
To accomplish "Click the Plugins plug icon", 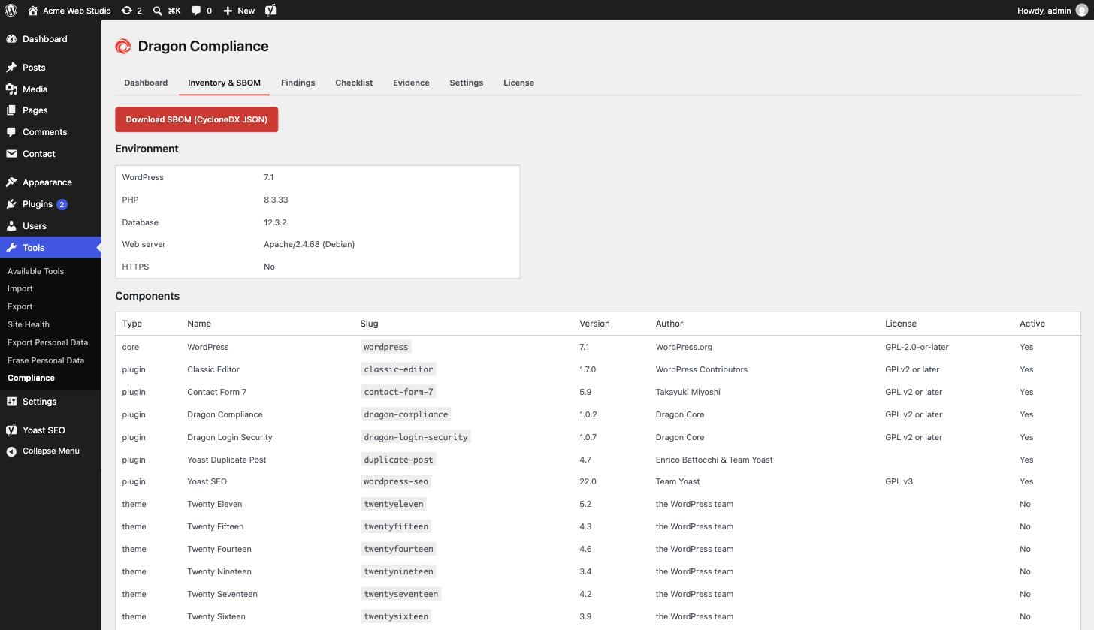I will click(x=11, y=204).
